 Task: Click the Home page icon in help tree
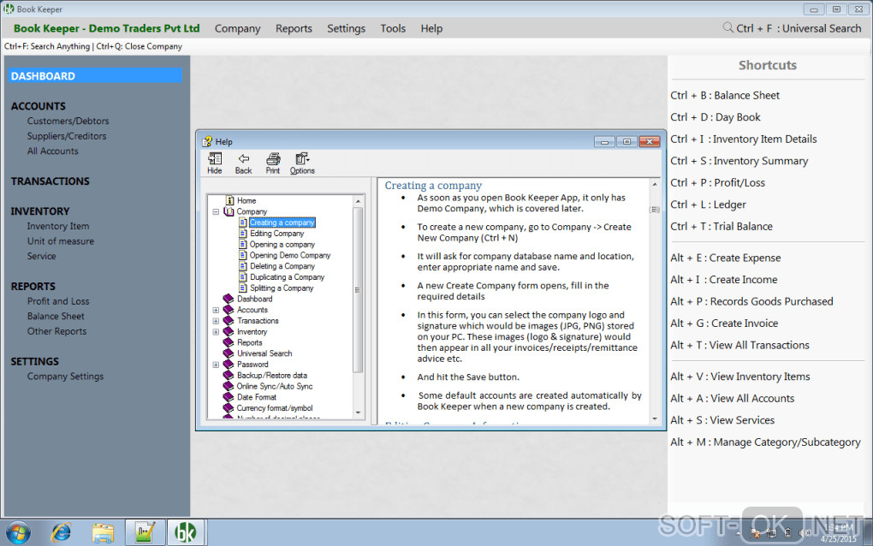pos(229,200)
